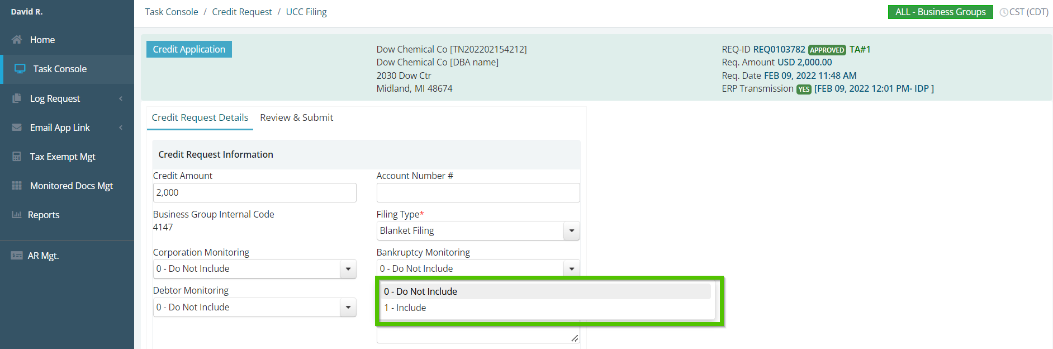Open Task Console in the sidebar
Screen dimensions: 1053x349
67,69
